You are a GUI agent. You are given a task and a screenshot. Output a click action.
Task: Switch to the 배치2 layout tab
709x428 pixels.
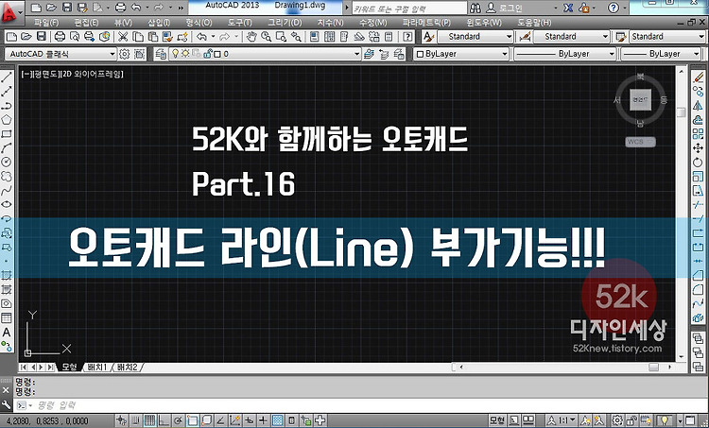[x=126, y=367]
